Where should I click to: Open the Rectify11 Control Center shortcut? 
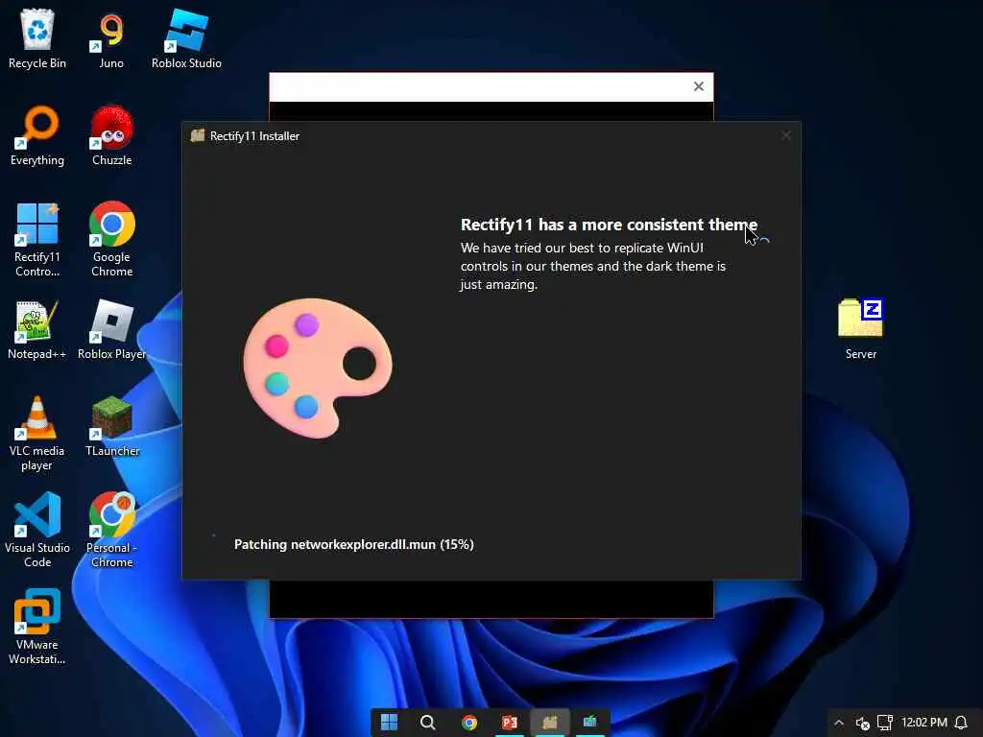pyautogui.click(x=37, y=240)
